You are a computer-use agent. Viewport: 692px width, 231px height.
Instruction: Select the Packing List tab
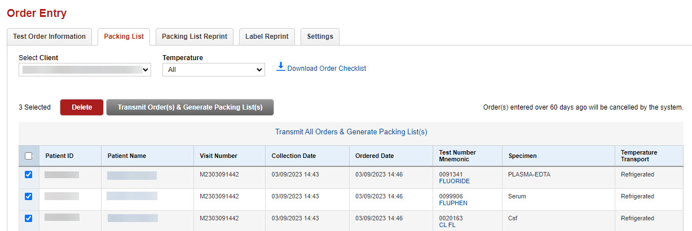pyautogui.click(x=124, y=37)
